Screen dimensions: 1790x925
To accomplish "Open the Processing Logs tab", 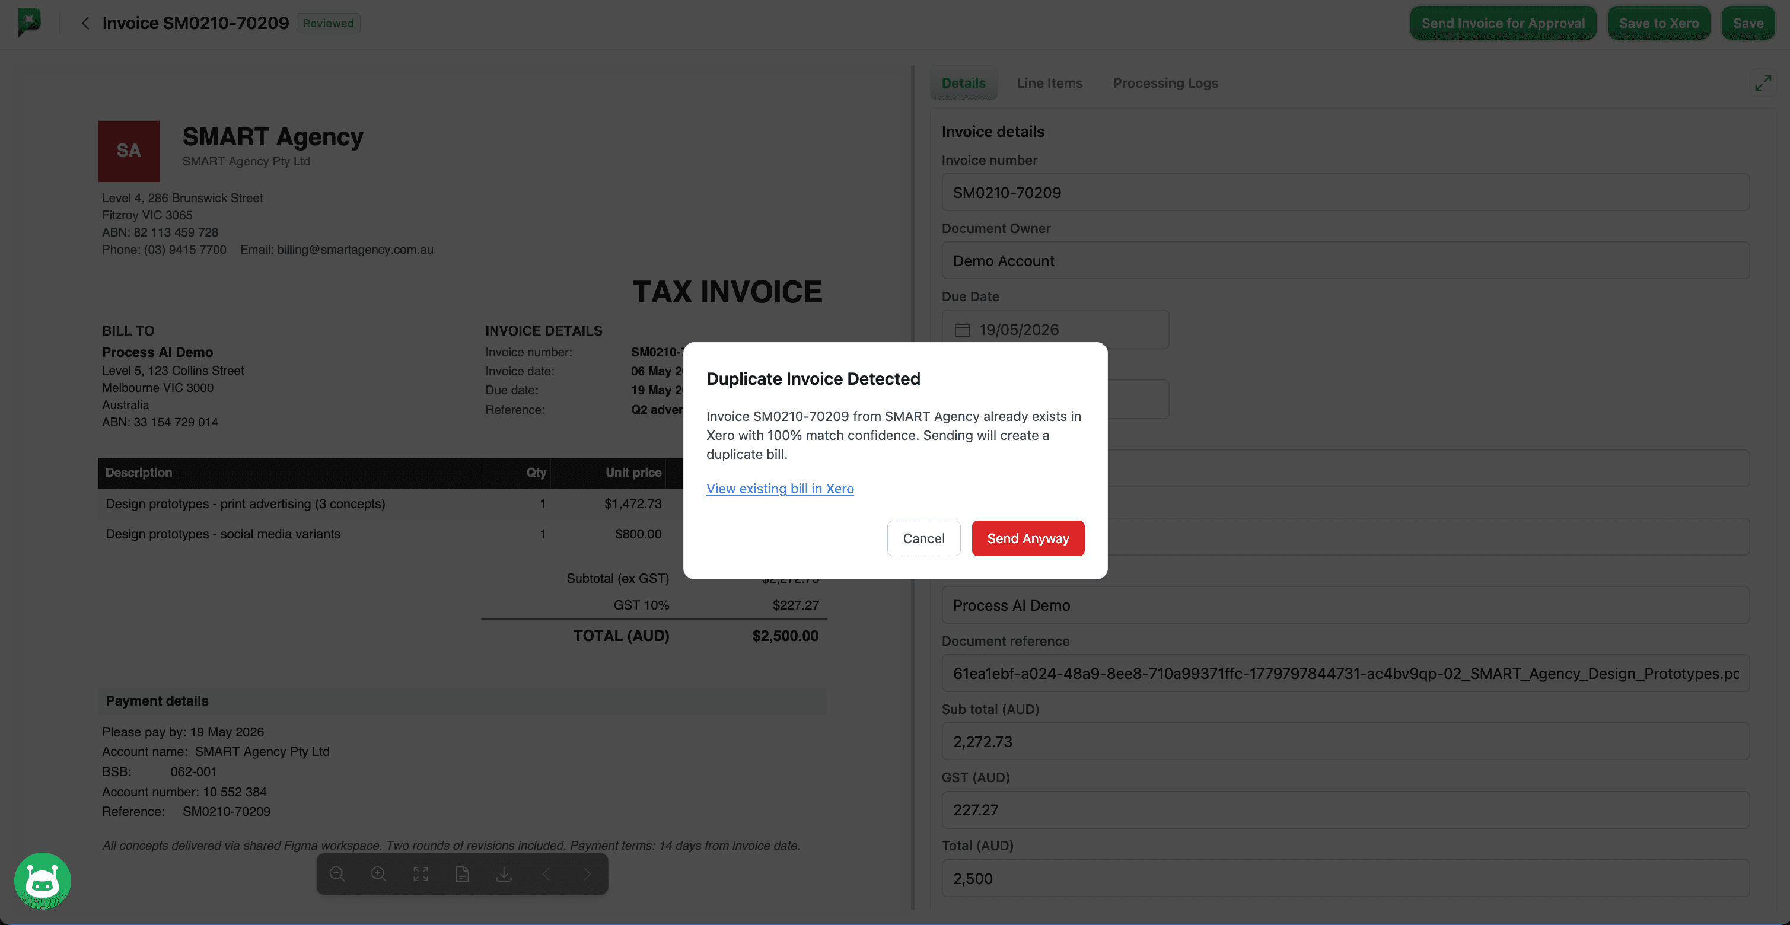I will [x=1165, y=82].
